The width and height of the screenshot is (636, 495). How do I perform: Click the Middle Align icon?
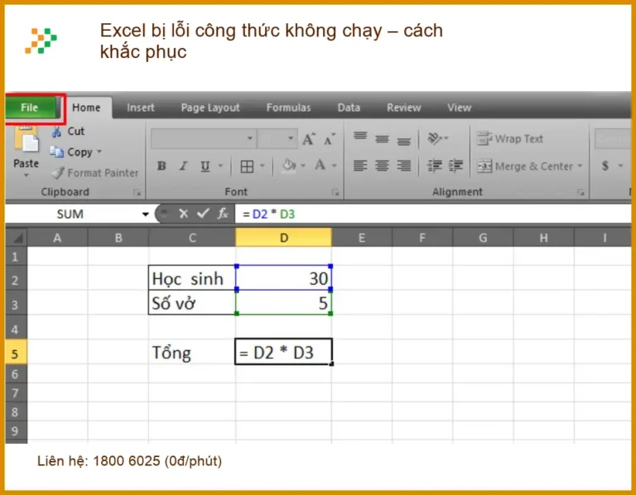pos(382,139)
